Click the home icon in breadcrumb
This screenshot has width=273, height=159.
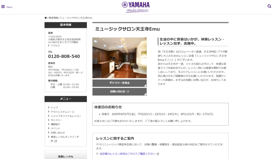(46, 18)
